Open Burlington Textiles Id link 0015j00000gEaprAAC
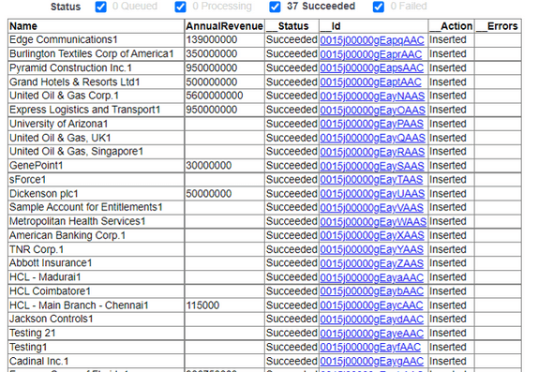553x372 pixels. tap(371, 54)
